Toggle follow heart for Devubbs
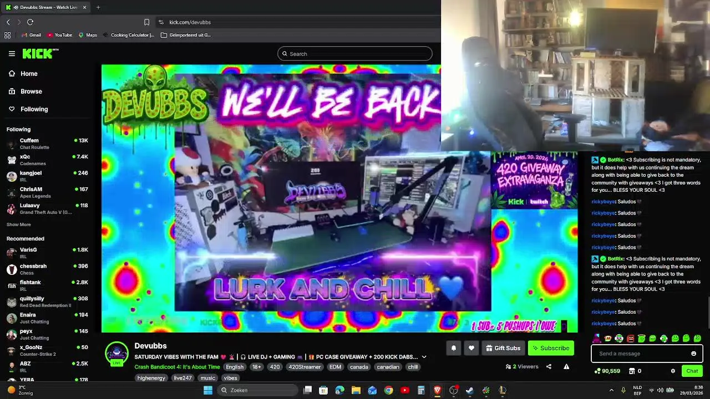 point(471,348)
